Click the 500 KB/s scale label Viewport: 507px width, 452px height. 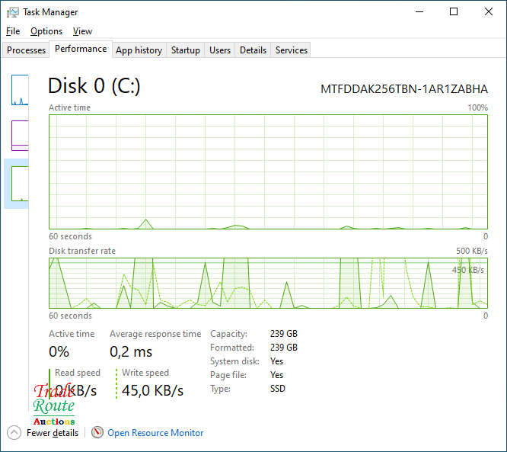tap(472, 251)
